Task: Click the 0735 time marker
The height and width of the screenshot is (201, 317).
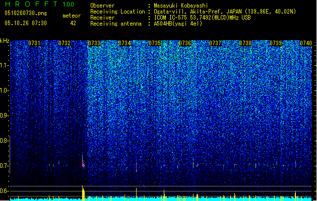Action: (155, 43)
